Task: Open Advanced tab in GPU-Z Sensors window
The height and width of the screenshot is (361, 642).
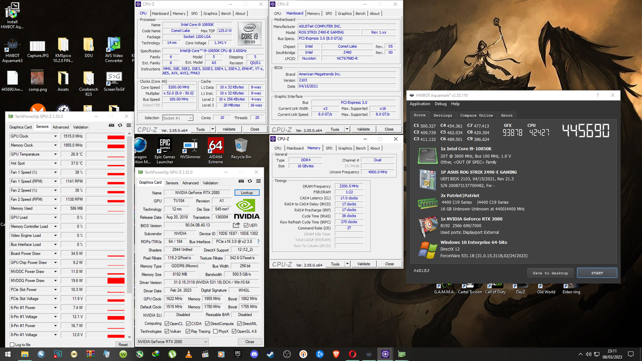Action: coord(61,127)
